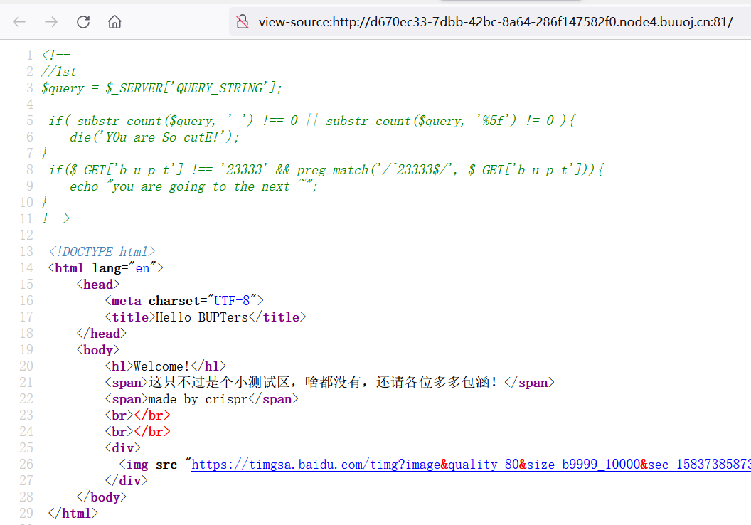
Task: Click the meta charset UTF-8 line
Action: point(184,301)
